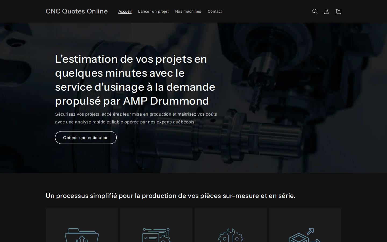Open the shopping cart icon
The height and width of the screenshot is (242, 387).
(338, 11)
